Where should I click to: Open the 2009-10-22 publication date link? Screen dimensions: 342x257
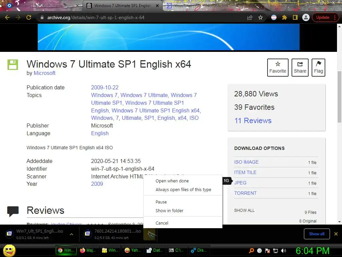[105, 87]
